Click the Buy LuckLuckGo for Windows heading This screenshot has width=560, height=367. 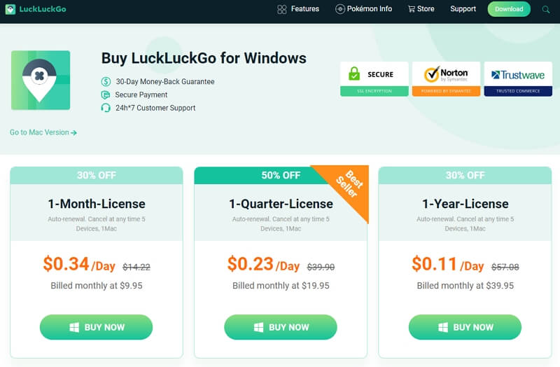point(204,58)
